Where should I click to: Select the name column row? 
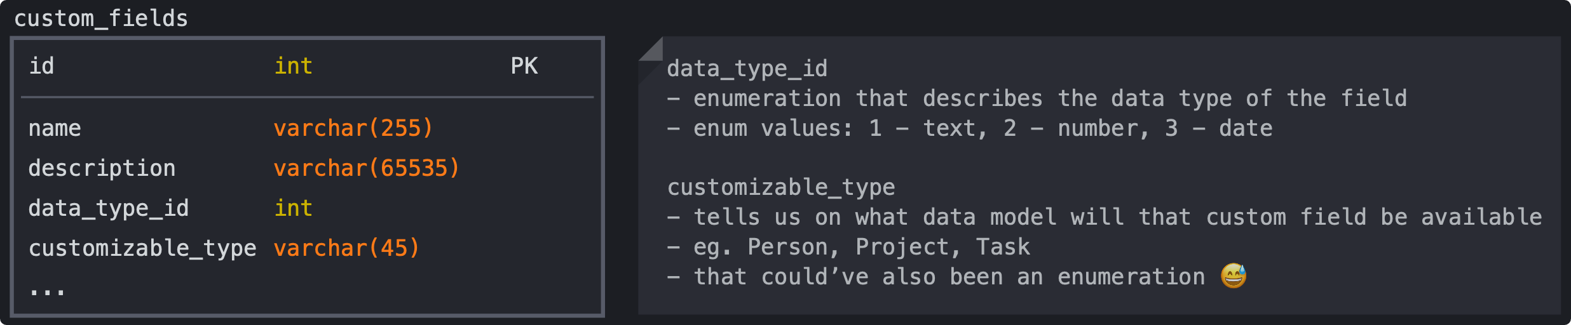308,128
